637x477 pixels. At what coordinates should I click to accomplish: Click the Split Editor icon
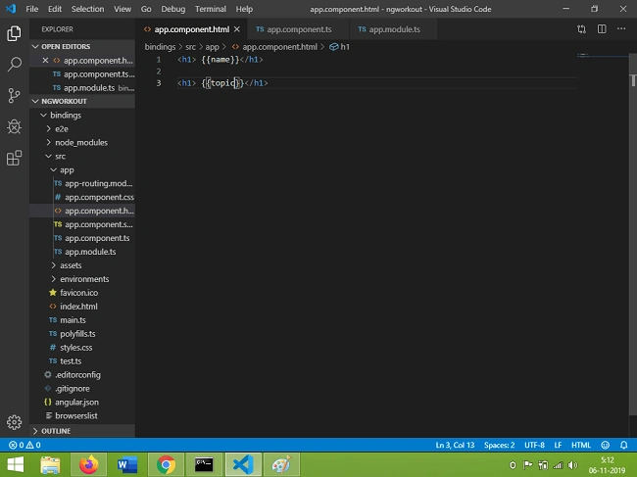(x=602, y=29)
